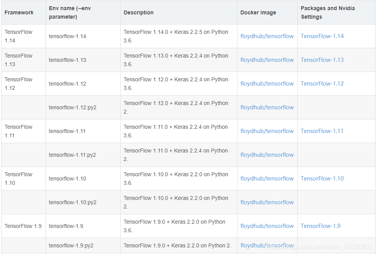Open floydhub/tensorflow link in tensorflow-1.13 row
The image size is (376, 254).
click(x=267, y=60)
